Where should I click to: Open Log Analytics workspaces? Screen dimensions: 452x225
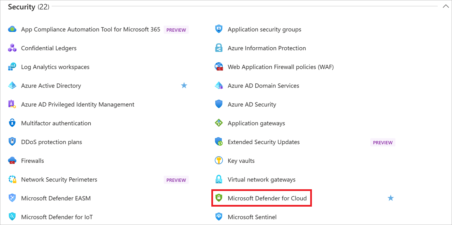[55, 67]
